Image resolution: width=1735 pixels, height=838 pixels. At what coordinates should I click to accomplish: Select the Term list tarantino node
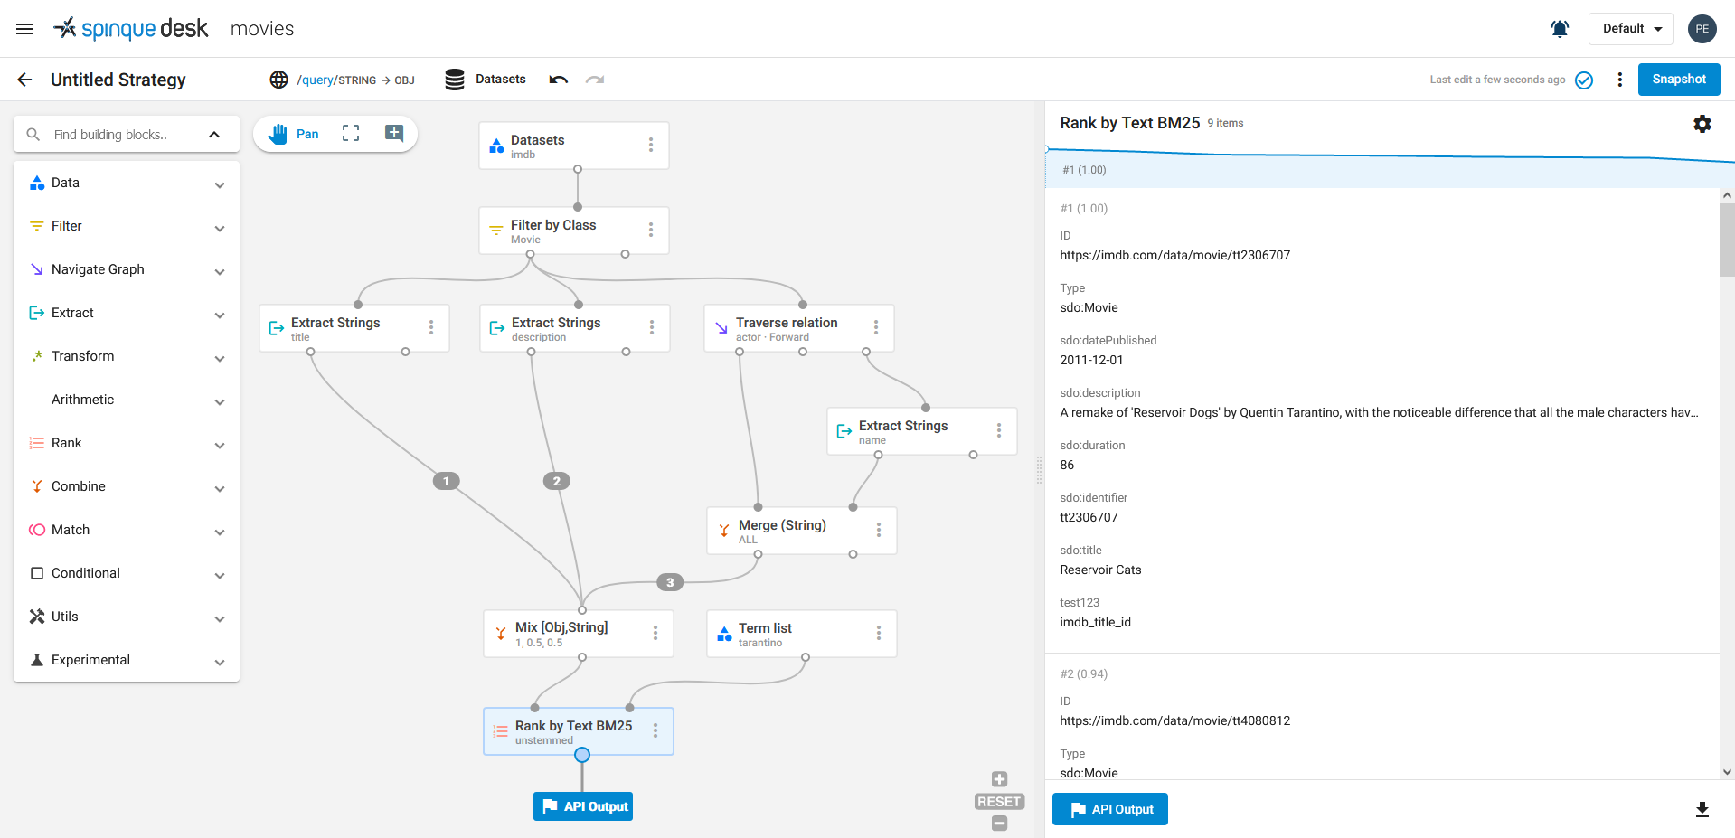click(x=802, y=634)
